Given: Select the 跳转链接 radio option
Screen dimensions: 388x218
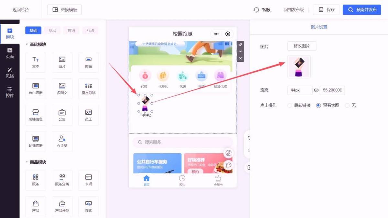Looking at the screenshot, I should pos(290,105).
